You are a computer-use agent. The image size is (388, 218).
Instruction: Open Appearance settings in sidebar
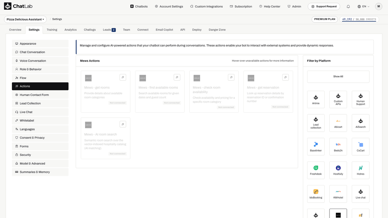click(40, 44)
